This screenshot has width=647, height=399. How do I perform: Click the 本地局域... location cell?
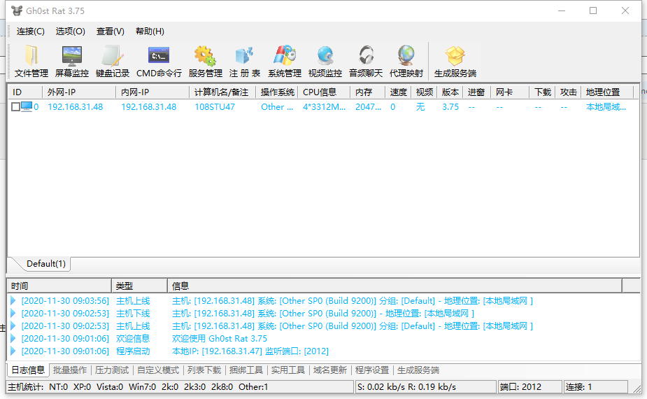[606, 107]
